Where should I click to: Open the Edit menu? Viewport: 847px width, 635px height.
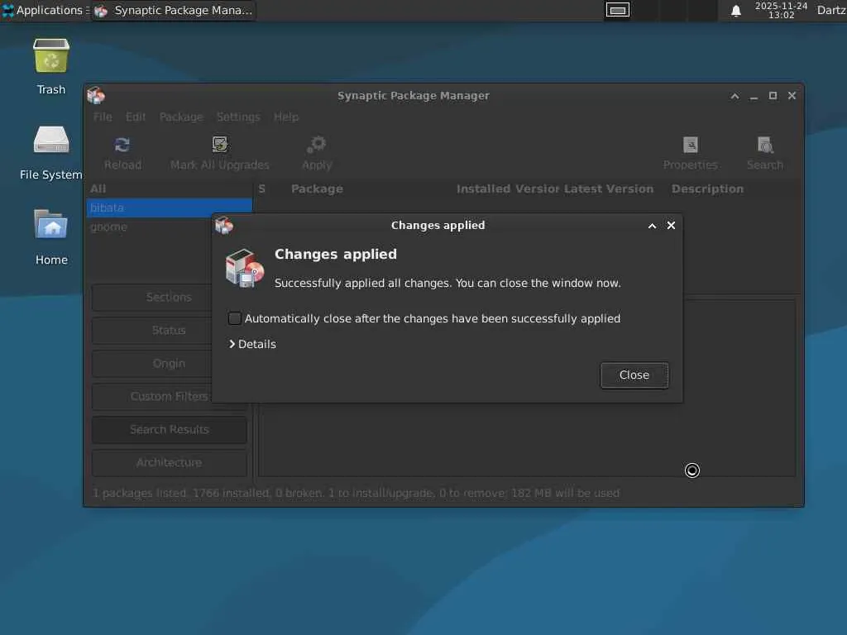coord(136,117)
